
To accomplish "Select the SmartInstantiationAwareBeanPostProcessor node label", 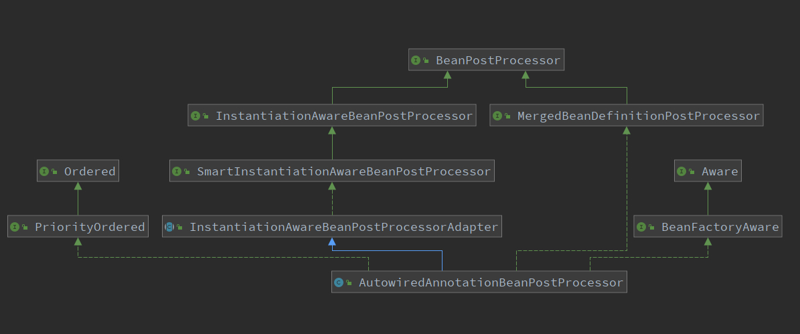I will (x=343, y=171).
